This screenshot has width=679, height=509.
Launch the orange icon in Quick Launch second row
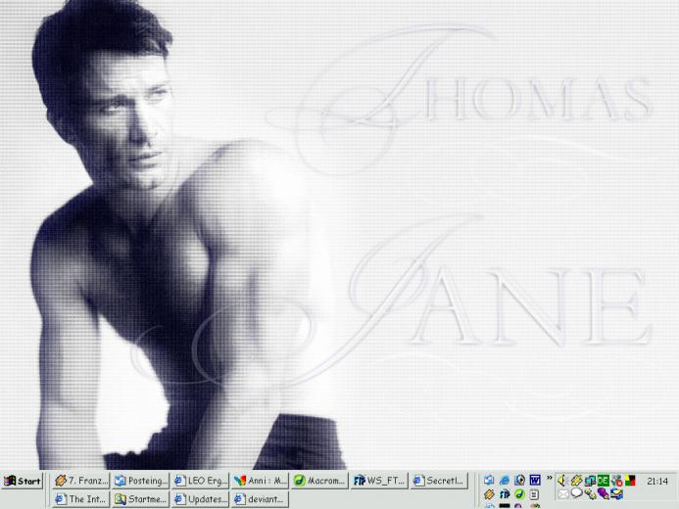[x=489, y=494]
